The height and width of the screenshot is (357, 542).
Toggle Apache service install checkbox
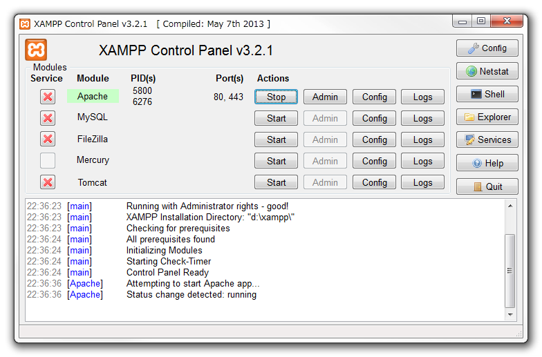pos(48,97)
